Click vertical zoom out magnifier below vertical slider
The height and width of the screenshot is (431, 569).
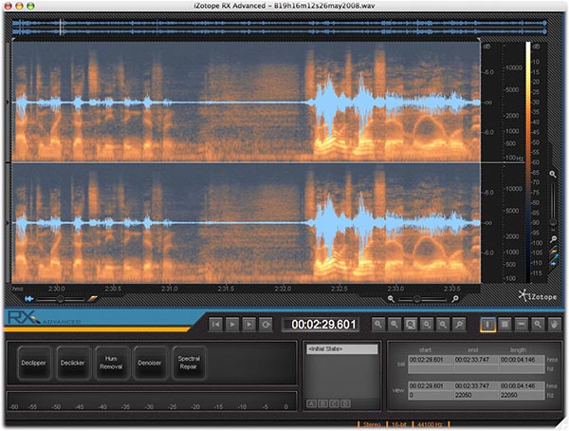(x=553, y=238)
